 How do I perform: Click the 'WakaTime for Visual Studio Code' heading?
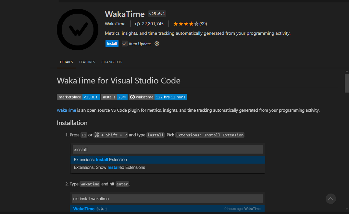(x=118, y=81)
